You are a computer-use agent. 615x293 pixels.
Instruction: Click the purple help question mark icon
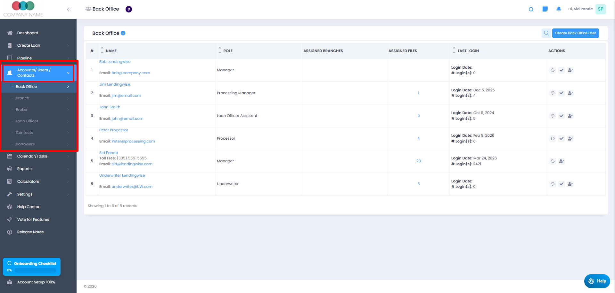coord(129,9)
